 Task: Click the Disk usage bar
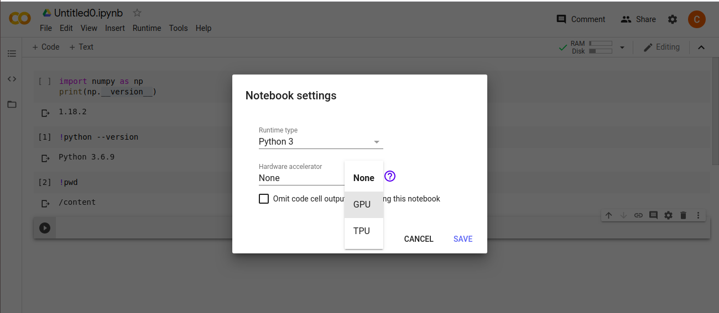point(601,51)
